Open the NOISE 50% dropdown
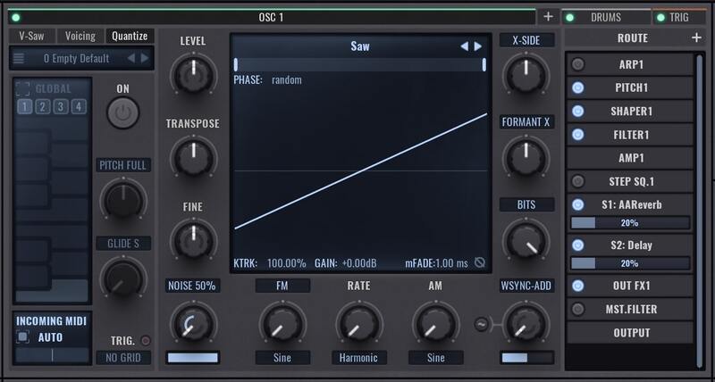 (192, 286)
